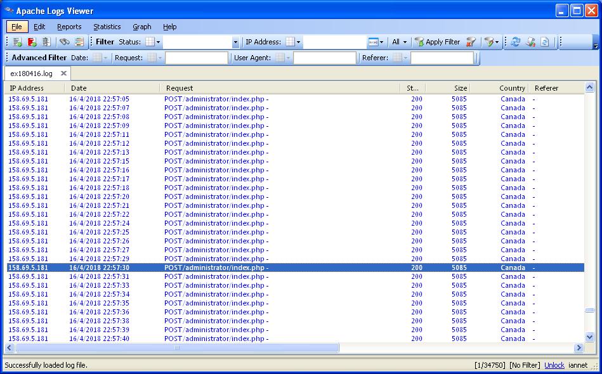Click the add log file icon with green plus
Viewport: 602px width, 374px height.
17,42
